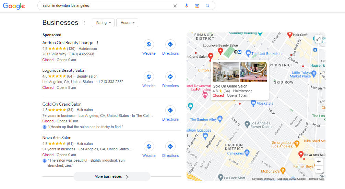Zoom in on the map
Image resolution: width=345 pixels, height=189 pixels.
(319, 162)
